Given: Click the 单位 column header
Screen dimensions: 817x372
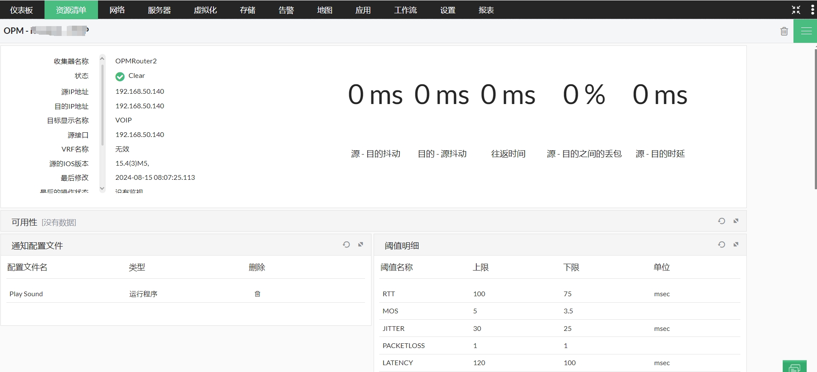Looking at the screenshot, I should [x=662, y=267].
